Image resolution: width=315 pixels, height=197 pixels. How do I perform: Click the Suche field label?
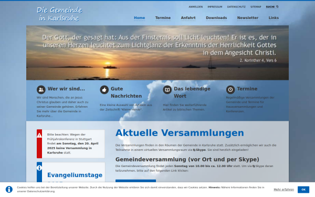[270, 7]
